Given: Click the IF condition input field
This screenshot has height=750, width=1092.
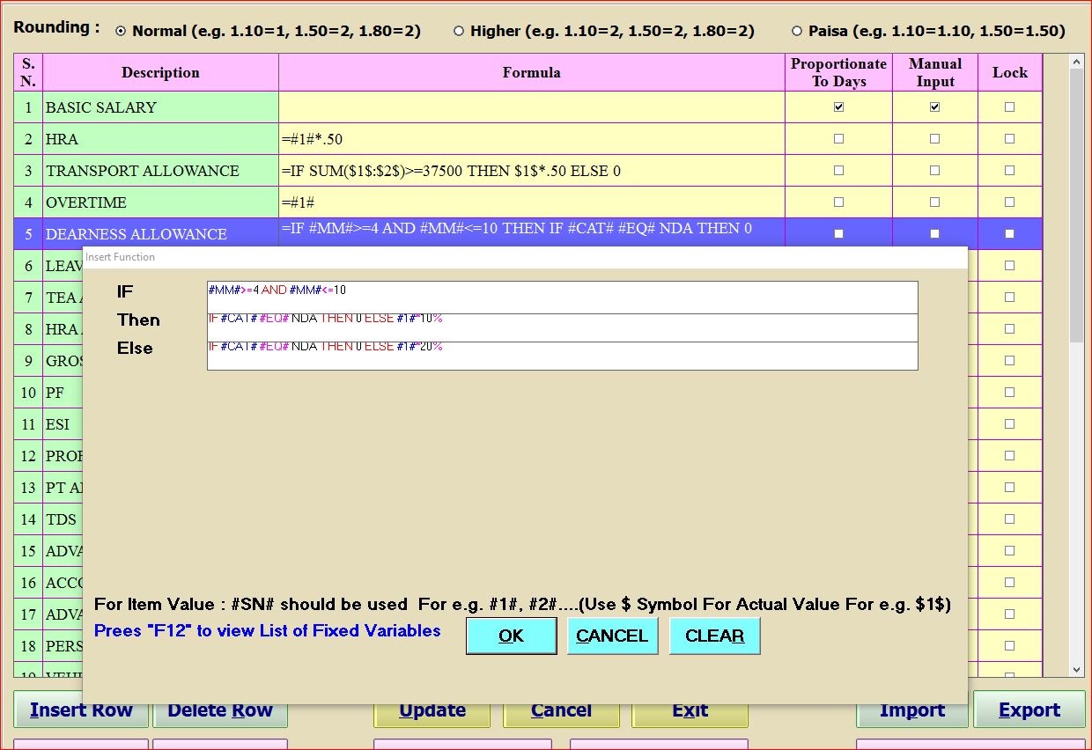Looking at the screenshot, I should coord(562,297).
